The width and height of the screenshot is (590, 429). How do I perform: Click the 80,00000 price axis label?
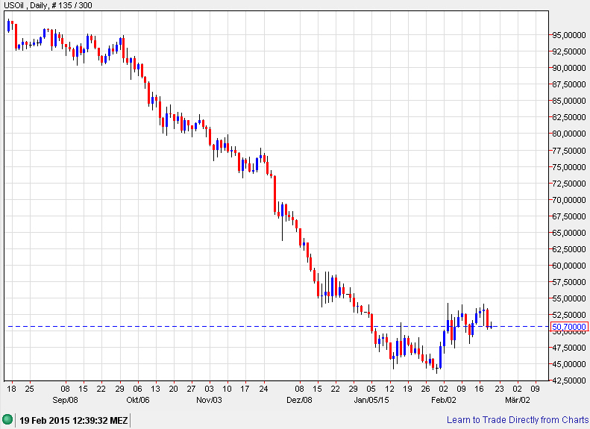point(569,134)
